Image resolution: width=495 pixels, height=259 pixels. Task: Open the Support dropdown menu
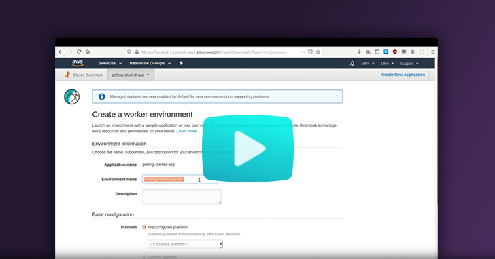coord(409,64)
